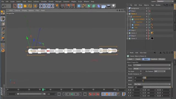Image resolution: width=176 pixels, height=99 pixels.
Task: Select the Live Selection arrow tool
Action: point(15,6)
